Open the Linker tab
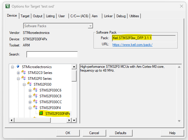188x140 pixels. pyautogui.click(x=108, y=16)
